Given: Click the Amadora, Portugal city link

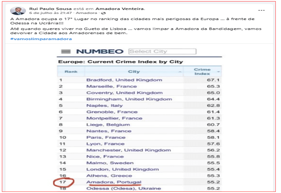Looking at the screenshot, I should point(114,182).
